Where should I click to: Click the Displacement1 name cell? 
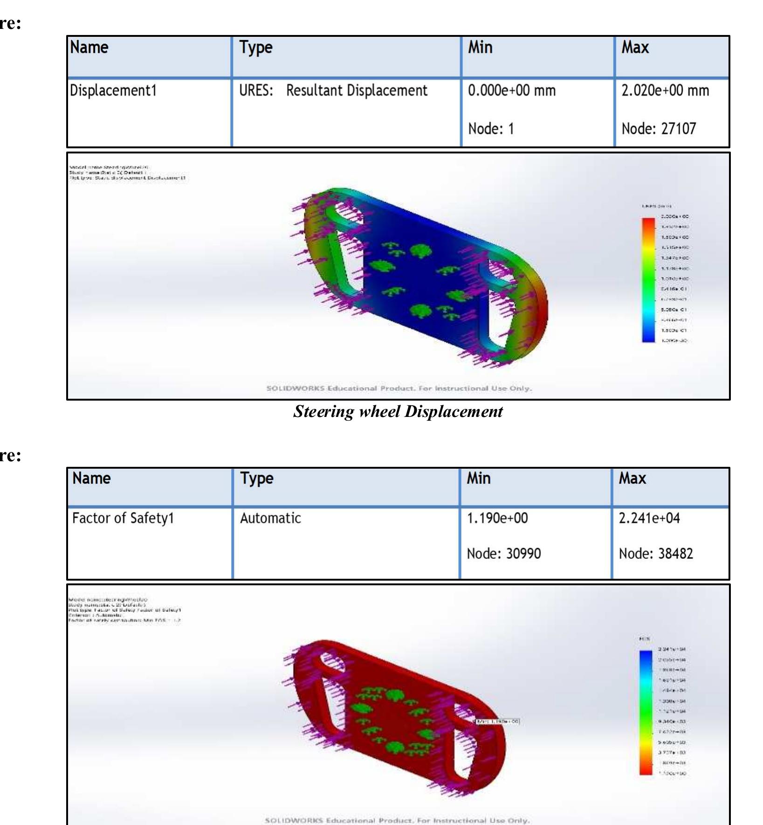click(x=113, y=90)
